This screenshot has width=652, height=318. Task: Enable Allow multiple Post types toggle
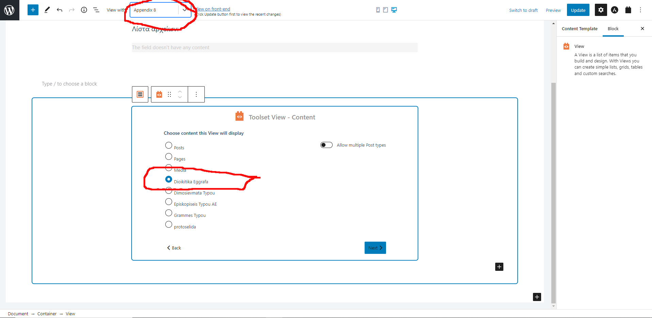(x=327, y=145)
